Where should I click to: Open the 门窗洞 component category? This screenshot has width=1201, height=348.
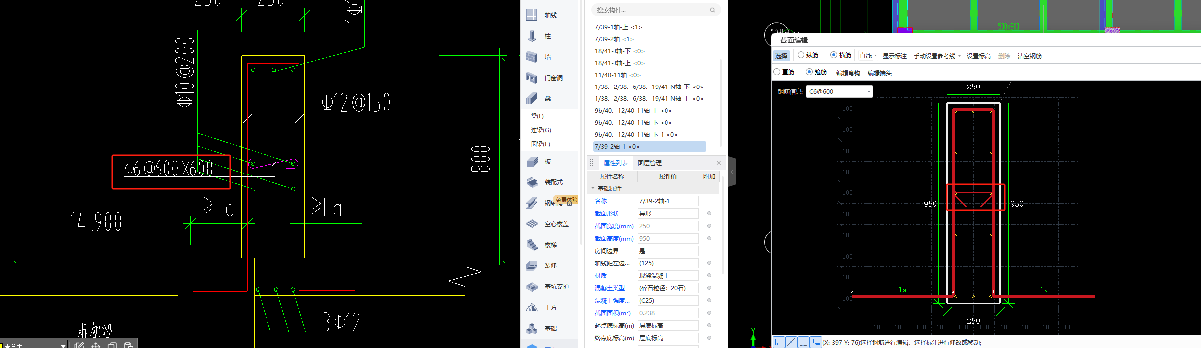pyautogui.click(x=550, y=78)
